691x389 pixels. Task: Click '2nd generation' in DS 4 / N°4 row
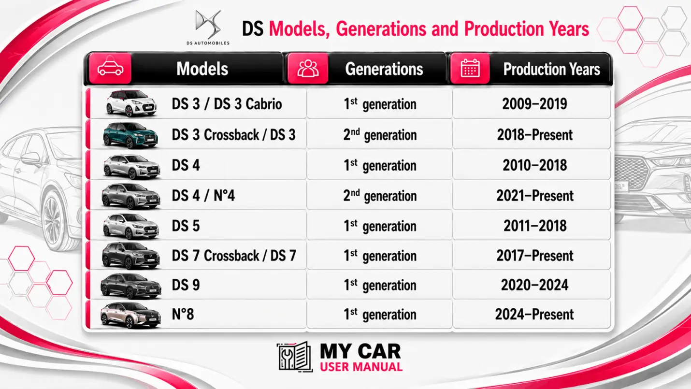[x=380, y=195]
